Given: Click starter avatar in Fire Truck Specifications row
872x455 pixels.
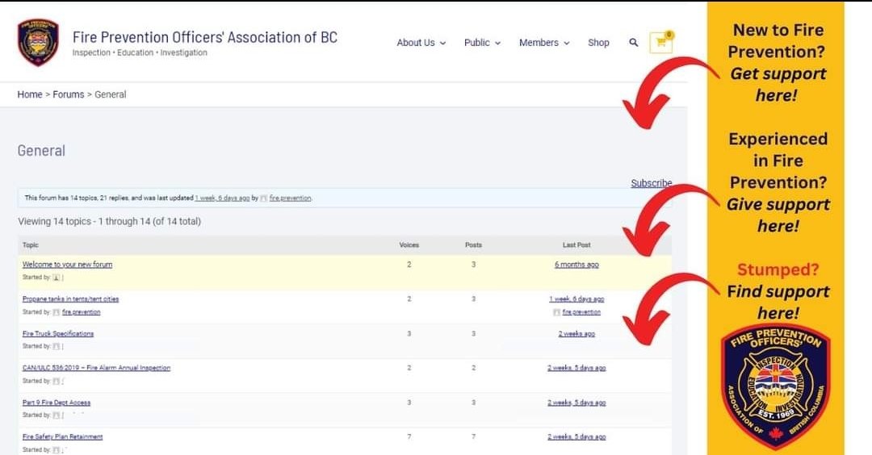Looking at the screenshot, I should click(57, 346).
